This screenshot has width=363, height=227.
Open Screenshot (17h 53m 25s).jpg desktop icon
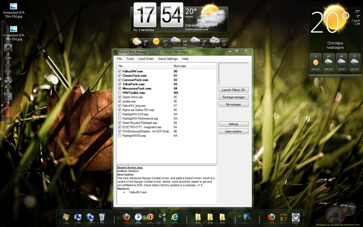(14, 33)
